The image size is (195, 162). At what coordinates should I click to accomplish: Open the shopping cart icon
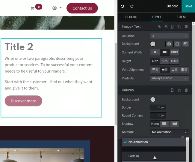(x=32, y=8)
